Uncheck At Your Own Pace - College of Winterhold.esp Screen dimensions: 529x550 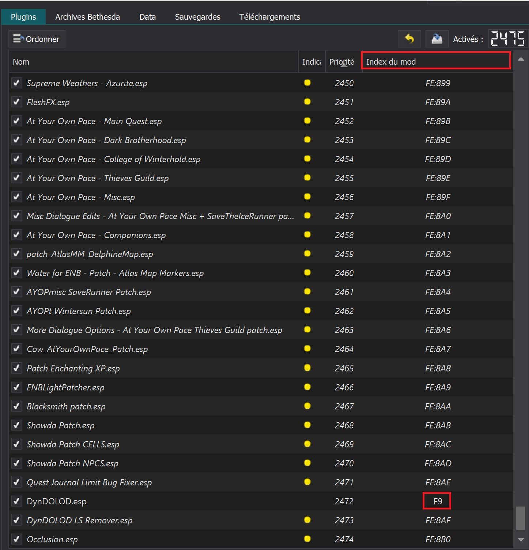click(16, 159)
